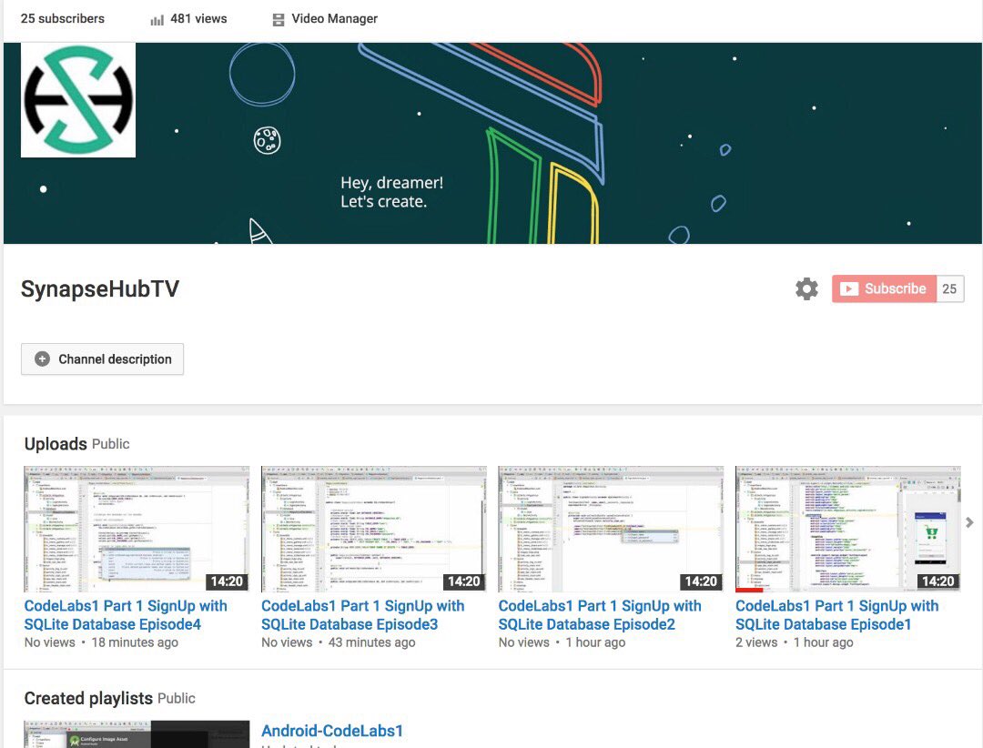The width and height of the screenshot is (983, 748).
Task: Open the Episode3 video title link
Action: (362, 615)
